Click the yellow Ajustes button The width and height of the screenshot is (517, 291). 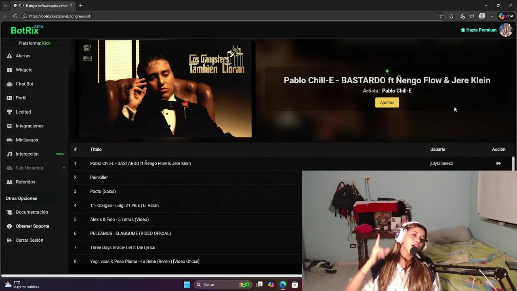(x=387, y=103)
